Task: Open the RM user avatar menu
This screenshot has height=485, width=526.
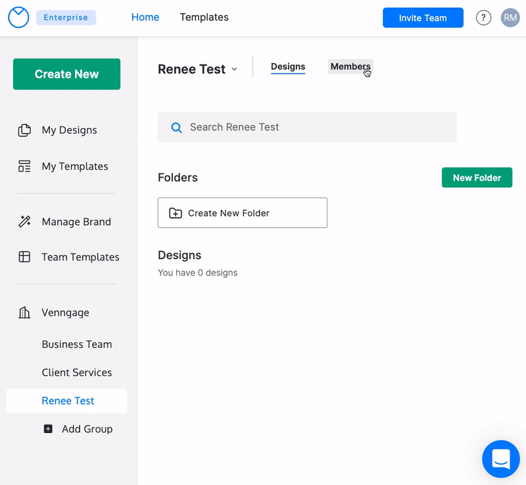Action: tap(510, 18)
